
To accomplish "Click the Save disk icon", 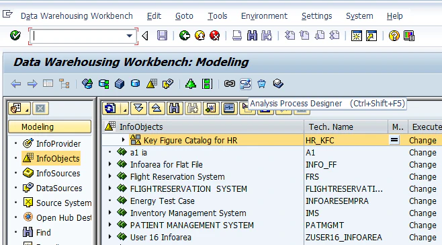I will pyautogui.click(x=162, y=36).
